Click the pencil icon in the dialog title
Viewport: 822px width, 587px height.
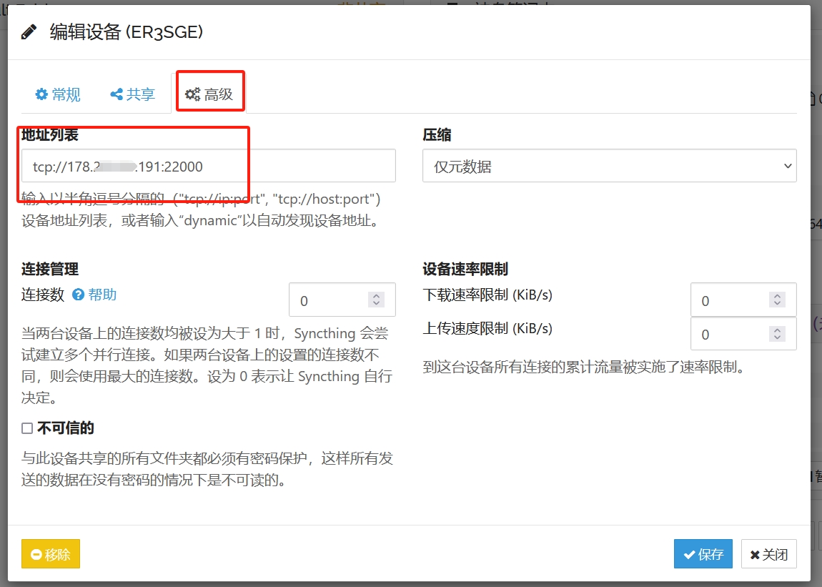click(28, 31)
